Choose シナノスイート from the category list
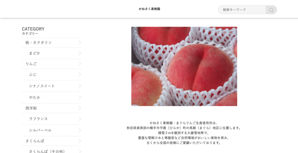 [x=51, y=86]
